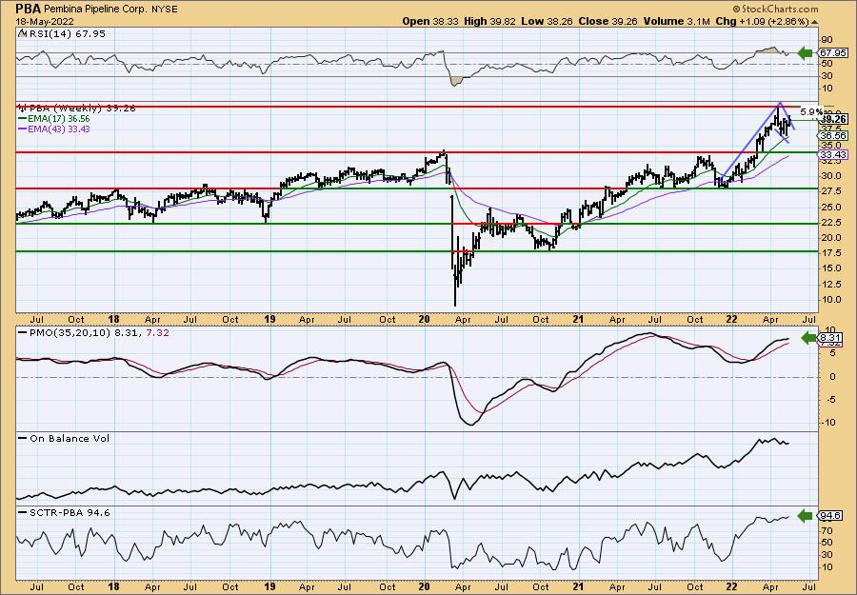Click the purple 33.43 EMA axis tag
The image size is (857, 595).
[x=833, y=155]
